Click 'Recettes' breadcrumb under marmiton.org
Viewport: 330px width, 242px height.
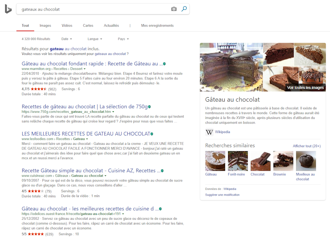point(60,69)
